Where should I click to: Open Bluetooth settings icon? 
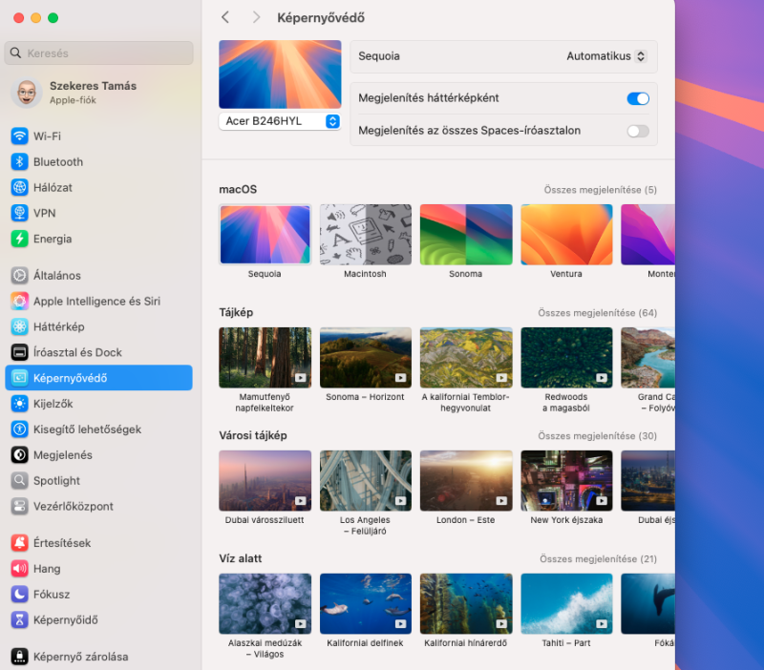pos(19,161)
